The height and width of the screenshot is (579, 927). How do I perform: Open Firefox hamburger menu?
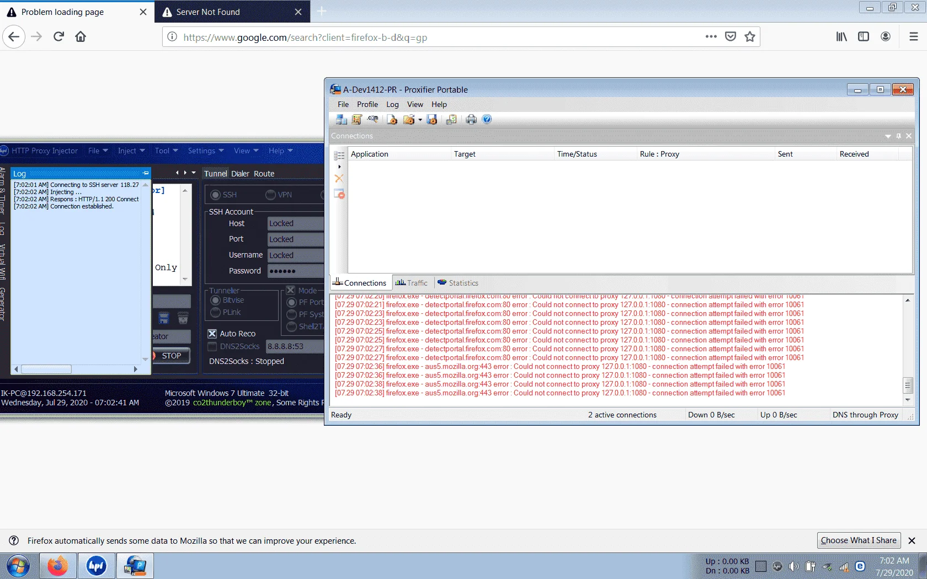(x=914, y=37)
